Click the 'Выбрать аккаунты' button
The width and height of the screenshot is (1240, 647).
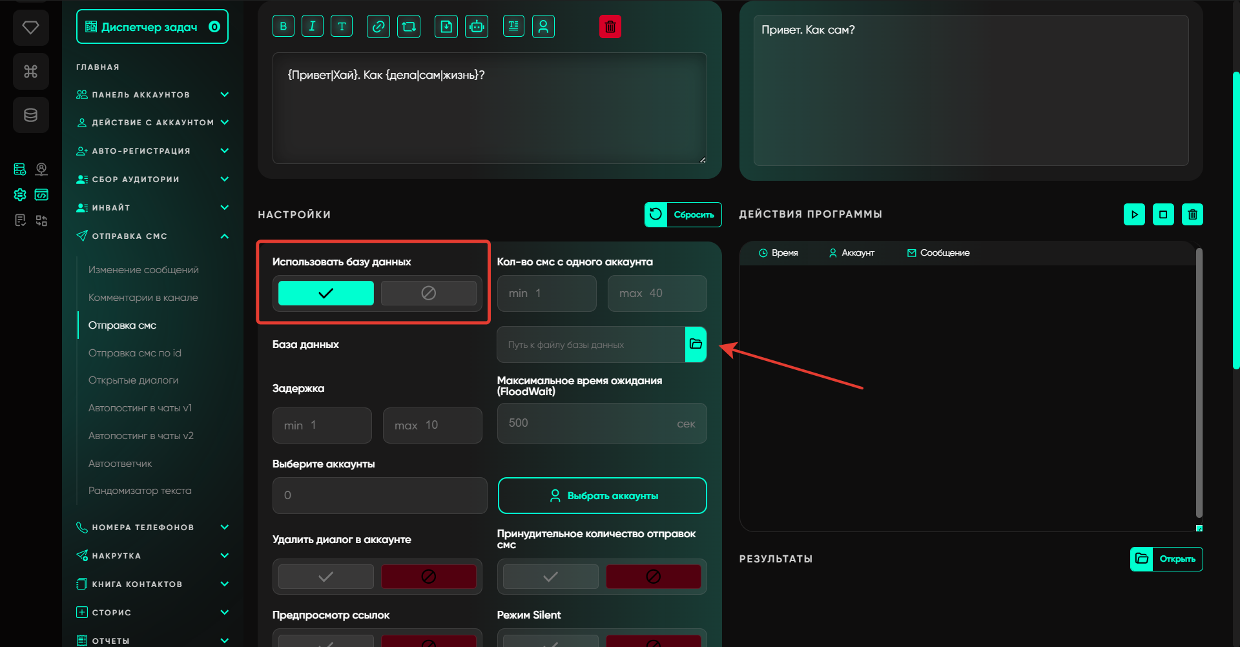click(602, 496)
